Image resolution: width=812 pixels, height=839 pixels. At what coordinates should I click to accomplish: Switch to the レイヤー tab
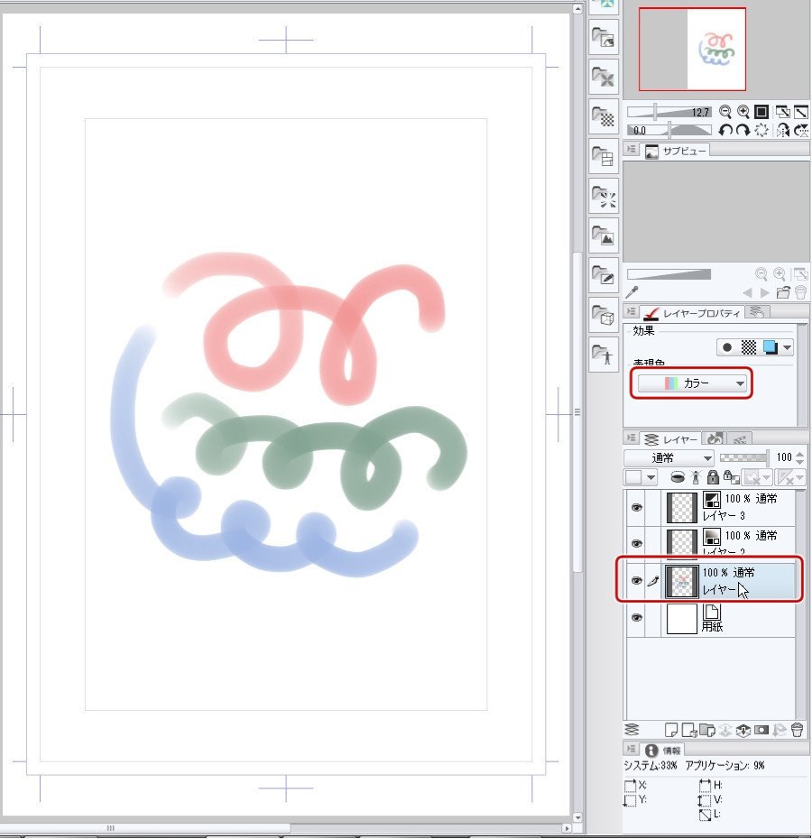[x=671, y=439]
